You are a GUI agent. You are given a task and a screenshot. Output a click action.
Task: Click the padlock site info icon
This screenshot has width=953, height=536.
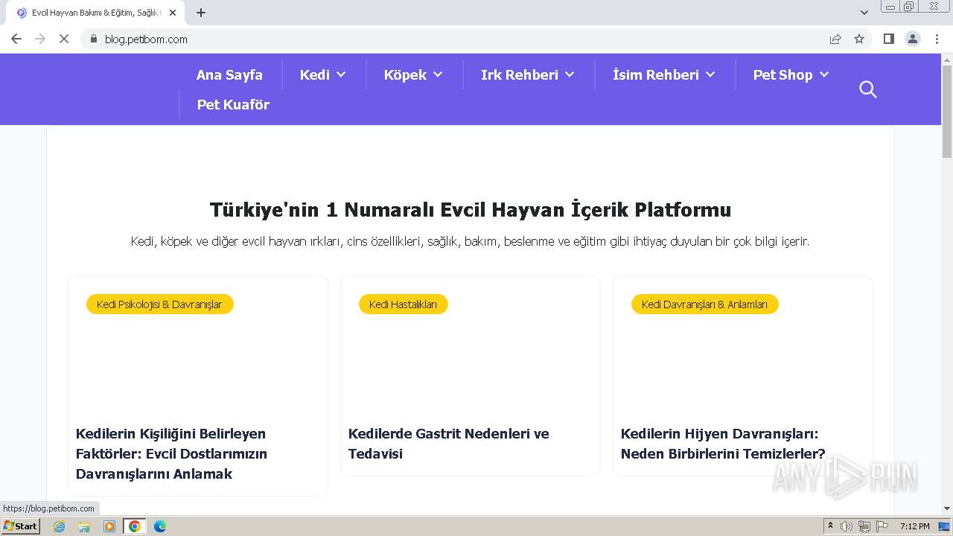[x=93, y=39]
